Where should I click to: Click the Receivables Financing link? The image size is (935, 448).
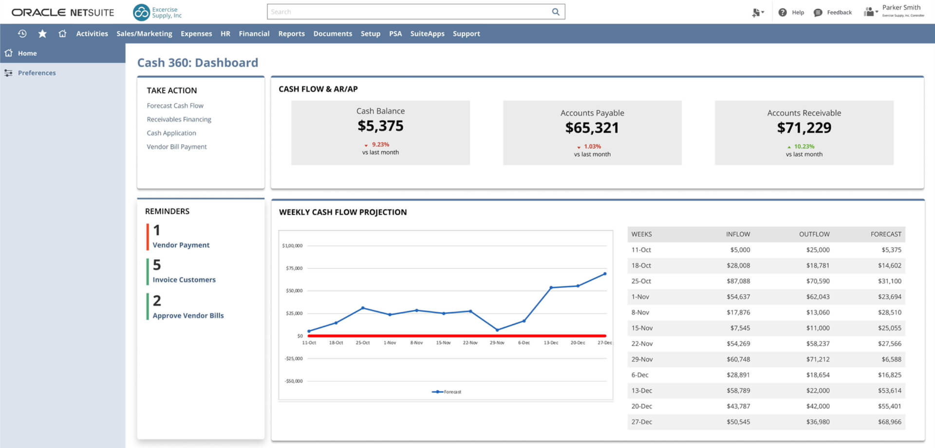tap(179, 119)
